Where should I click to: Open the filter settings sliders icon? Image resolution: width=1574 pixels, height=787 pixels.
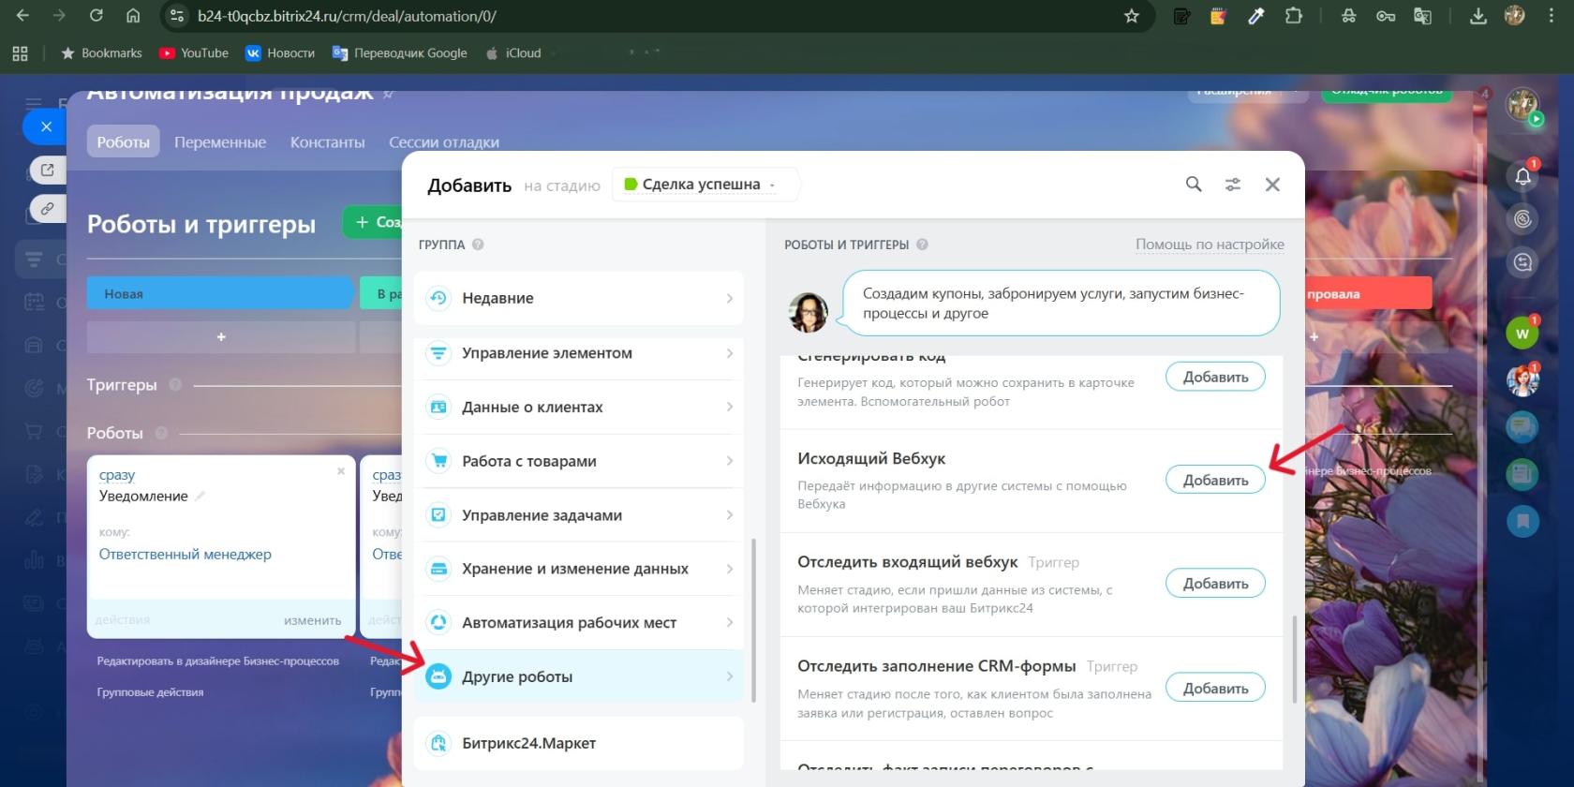tap(1233, 185)
